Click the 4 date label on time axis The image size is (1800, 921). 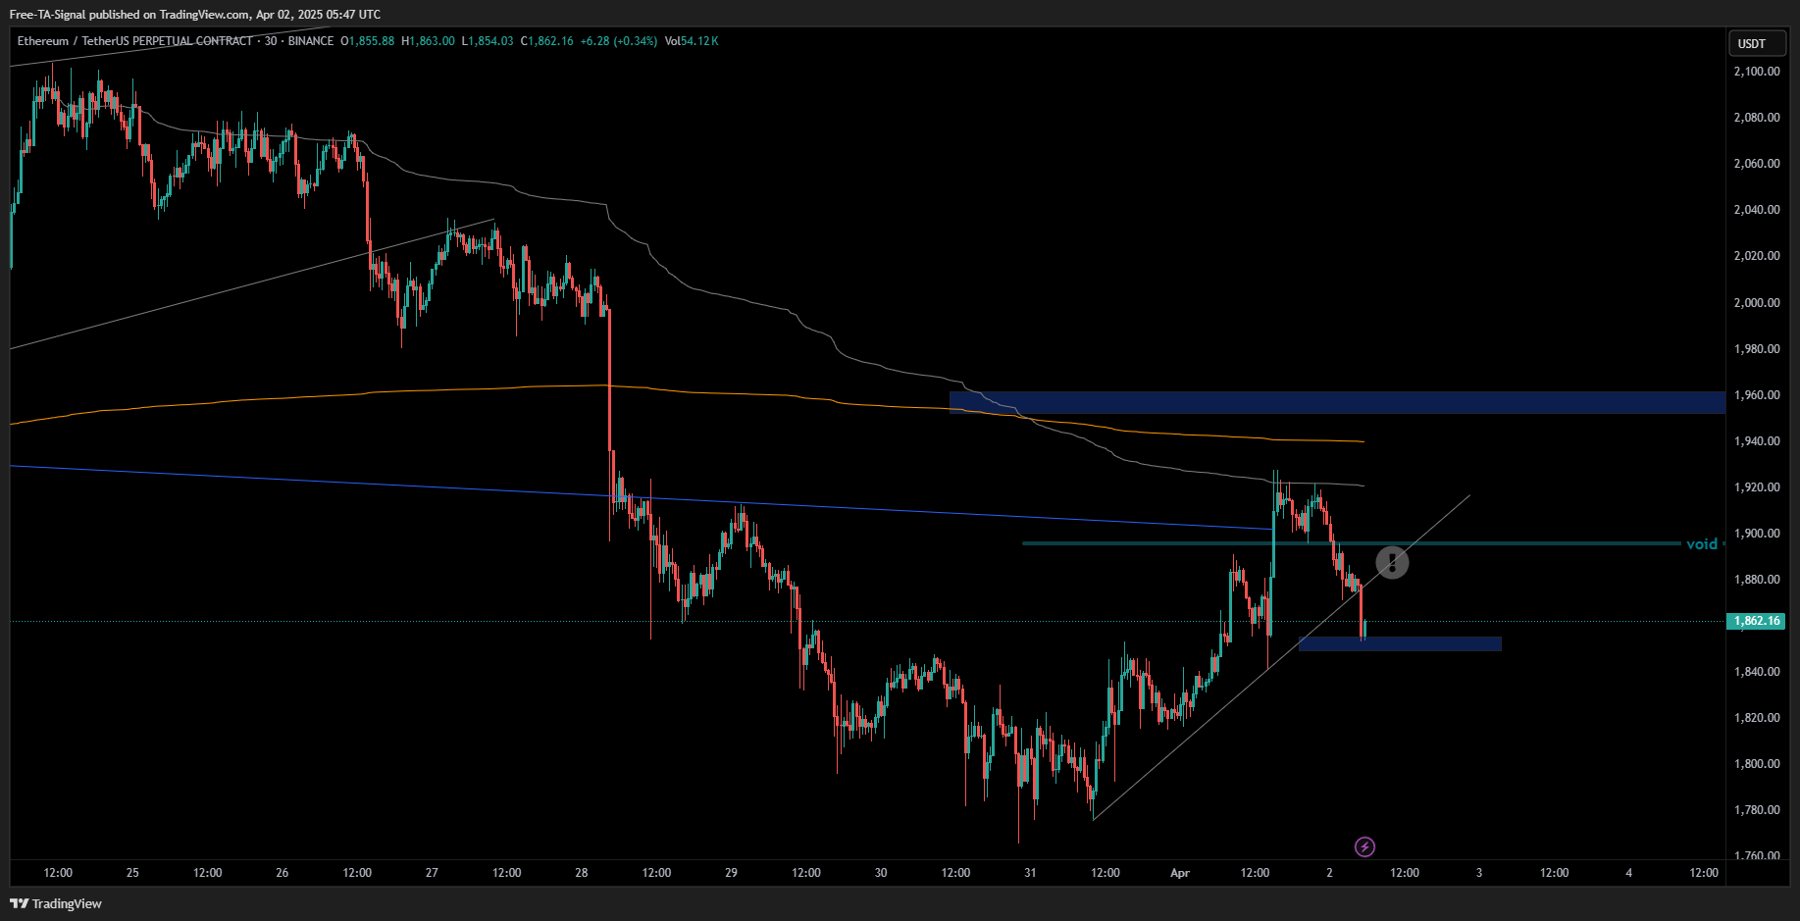pos(1629,873)
